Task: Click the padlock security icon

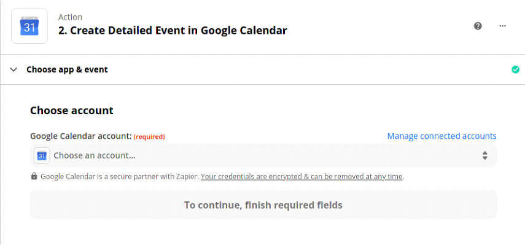Action: pyautogui.click(x=34, y=176)
